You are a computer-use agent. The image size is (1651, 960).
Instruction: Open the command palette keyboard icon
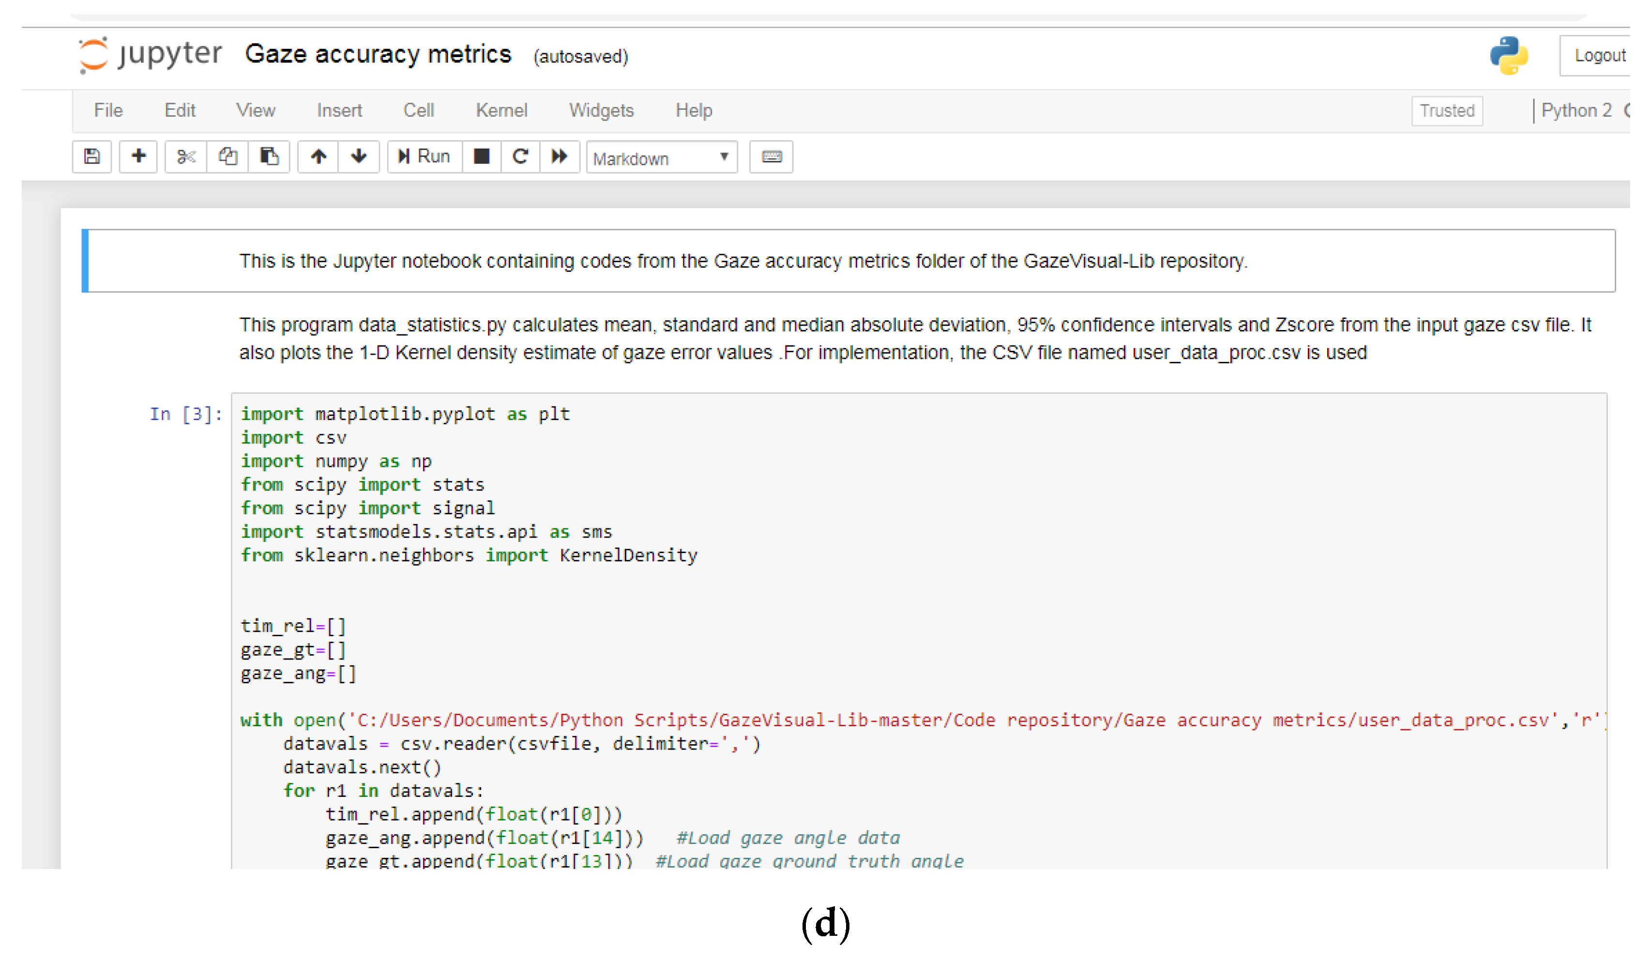click(x=772, y=157)
